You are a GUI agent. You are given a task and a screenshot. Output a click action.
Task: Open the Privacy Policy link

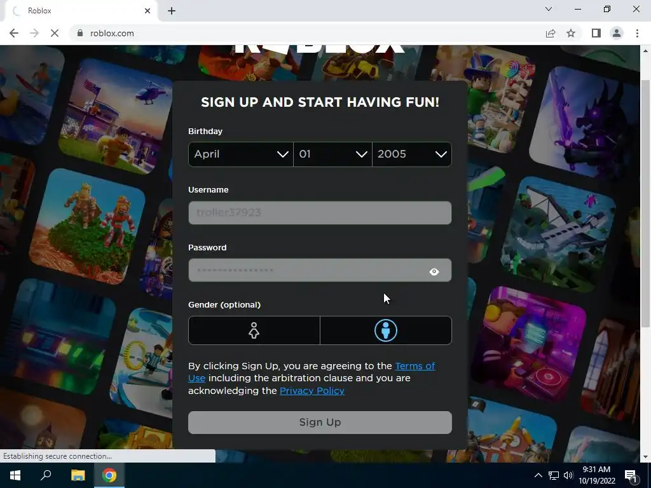312,391
